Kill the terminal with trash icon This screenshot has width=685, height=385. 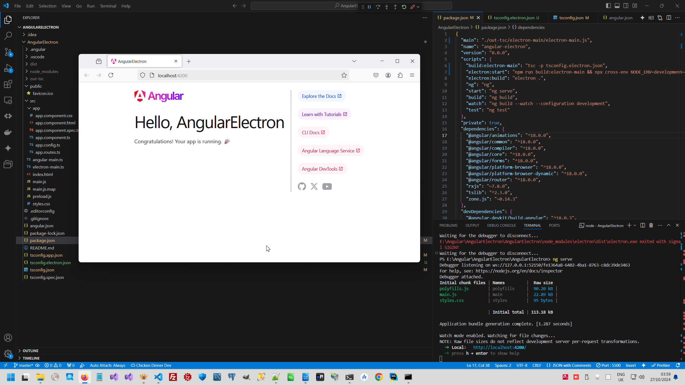pyautogui.click(x=651, y=225)
